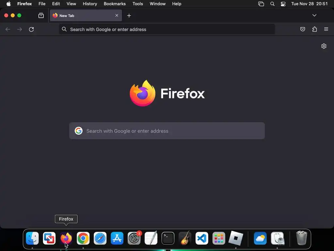This screenshot has width=334, height=251.
Task: Click the magnifier icon in address bar
Action: pos(64,29)
